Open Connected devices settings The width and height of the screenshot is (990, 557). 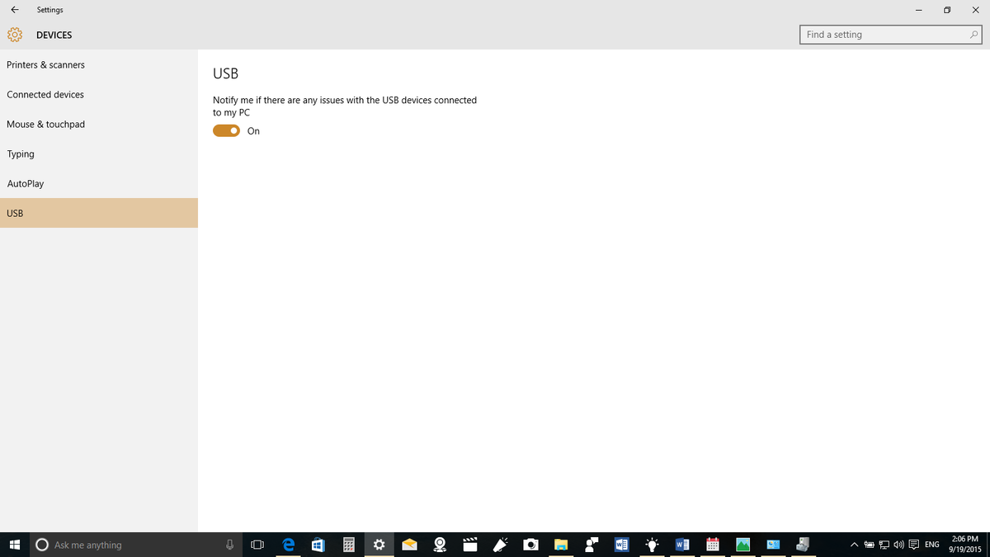click(x=45, y=94)
